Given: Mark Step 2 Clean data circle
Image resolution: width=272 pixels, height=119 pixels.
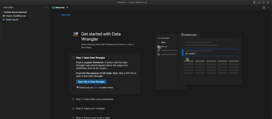Looking at the screenshot, I should click(x=73, y=99).
